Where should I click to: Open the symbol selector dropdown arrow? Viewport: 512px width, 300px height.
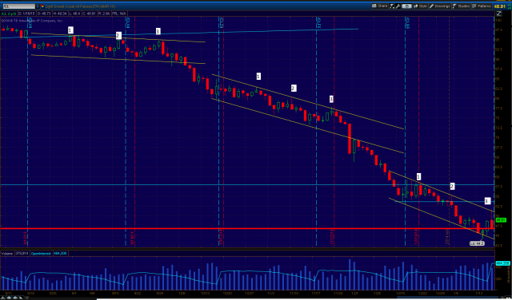point(38,6)
